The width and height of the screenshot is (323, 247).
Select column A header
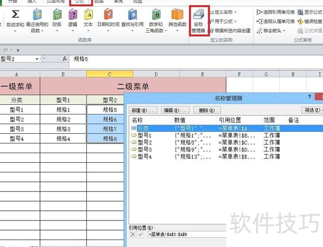[x=20, y=74]
